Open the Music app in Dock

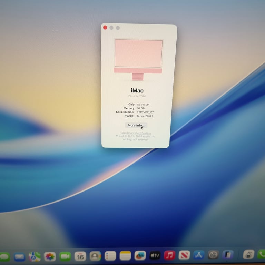pyautogui.click(x=169, y=255)
